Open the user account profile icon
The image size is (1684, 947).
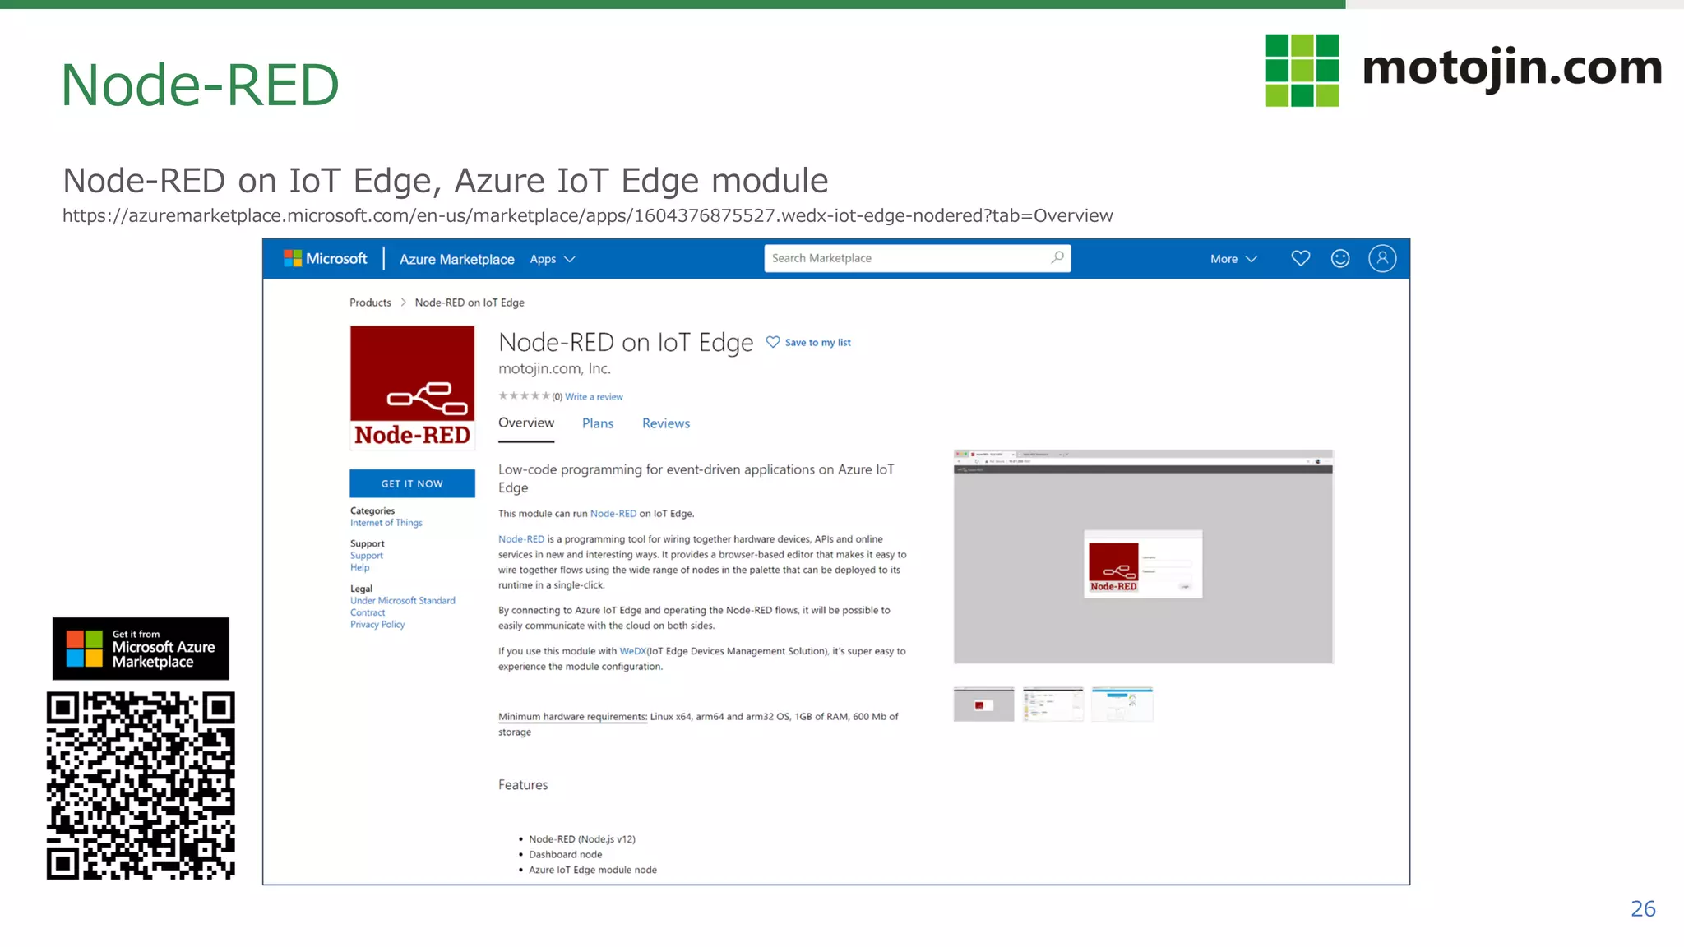[x=1382, y=258]
